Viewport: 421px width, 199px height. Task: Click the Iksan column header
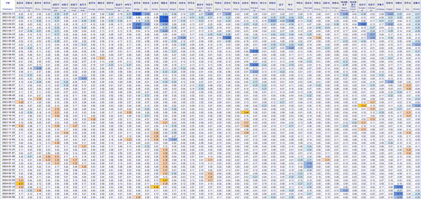pos(218,6)
